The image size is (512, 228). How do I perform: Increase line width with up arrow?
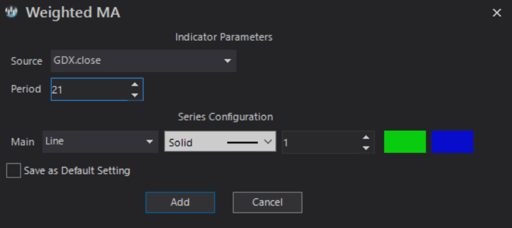coord(366,137)
